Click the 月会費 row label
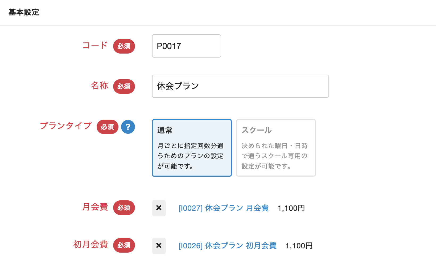The height and width of the screenshot is (259, 436). click(95, 207)
